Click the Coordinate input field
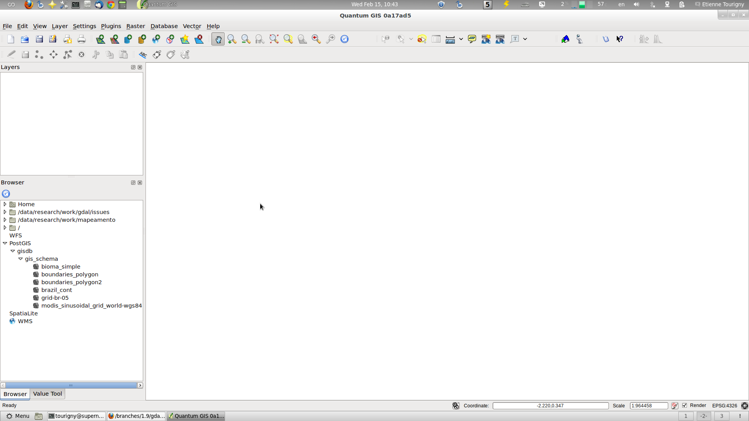The image size is (749, 421). (550, 406)
